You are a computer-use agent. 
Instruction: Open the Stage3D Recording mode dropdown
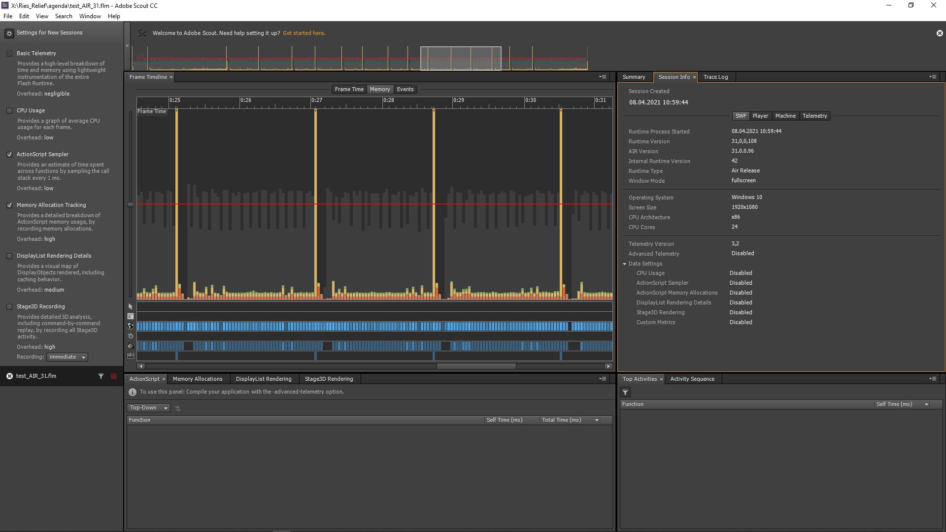[x=67, y=357]
